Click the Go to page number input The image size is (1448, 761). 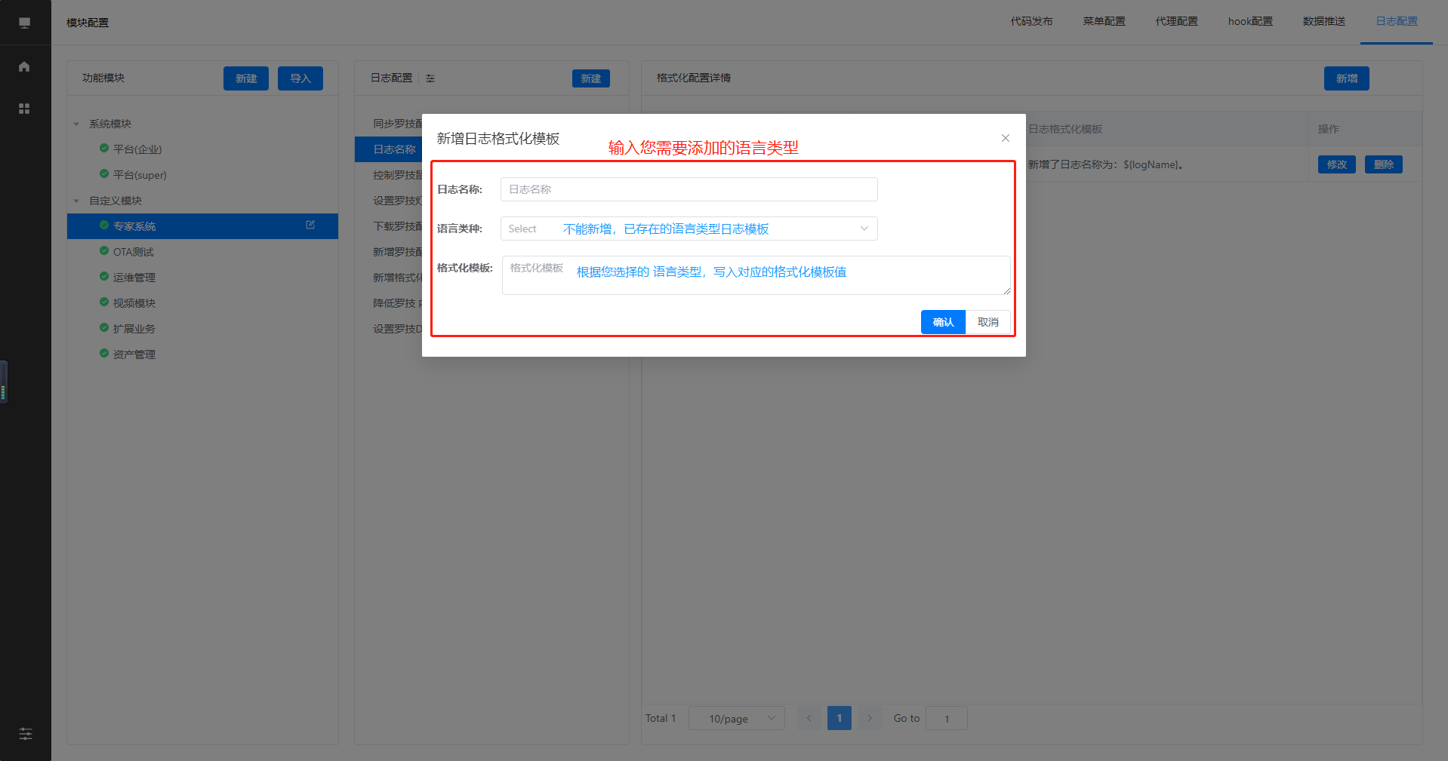pos(947,718)
